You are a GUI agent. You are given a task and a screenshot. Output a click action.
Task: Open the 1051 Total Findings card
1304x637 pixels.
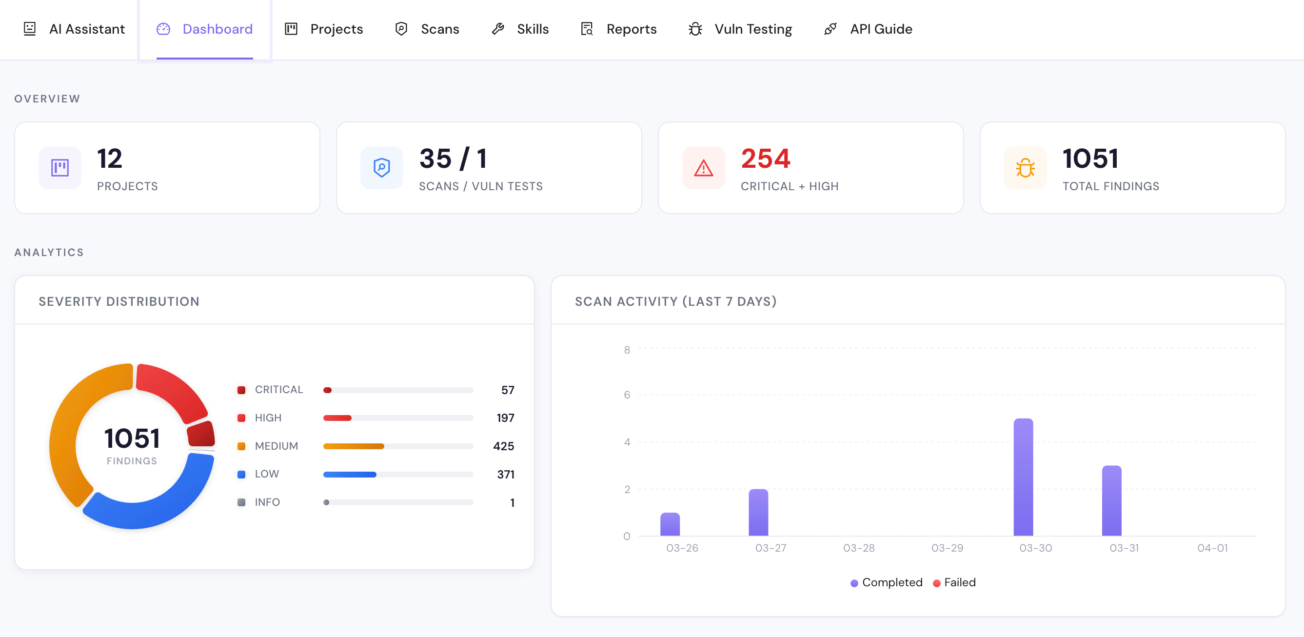click(1133, 168)
